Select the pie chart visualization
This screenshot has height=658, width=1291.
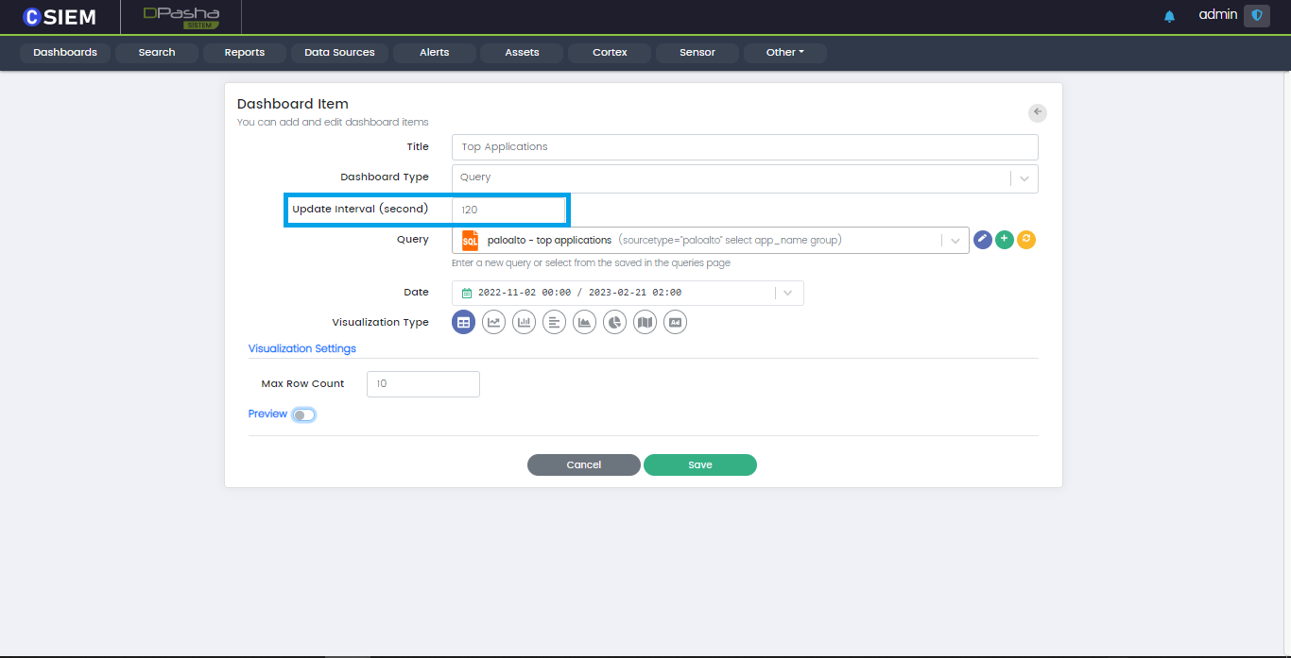click(614, 322)
